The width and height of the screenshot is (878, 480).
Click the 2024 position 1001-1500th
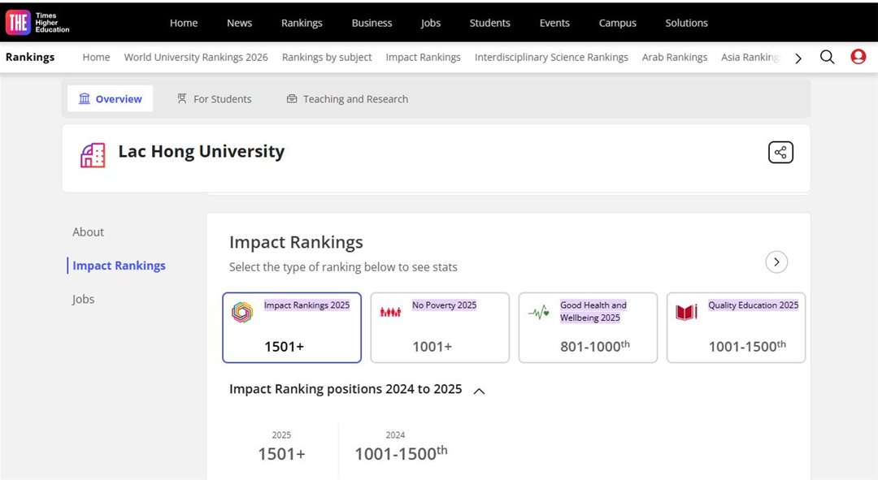pyautogui.click(x=401, y=453)
